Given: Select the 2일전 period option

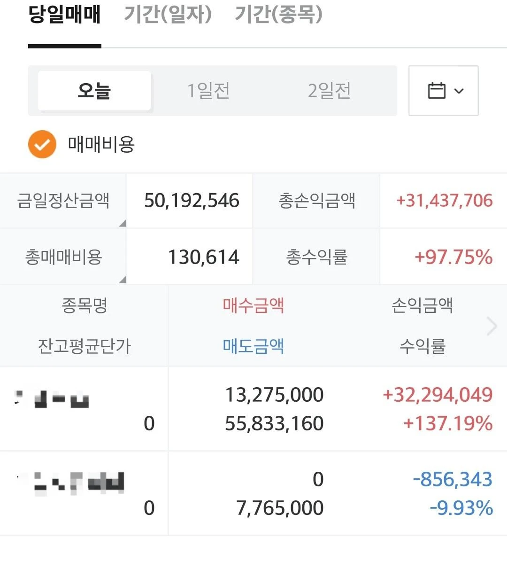Looking at the screenshot, I should tap(329, 91).
